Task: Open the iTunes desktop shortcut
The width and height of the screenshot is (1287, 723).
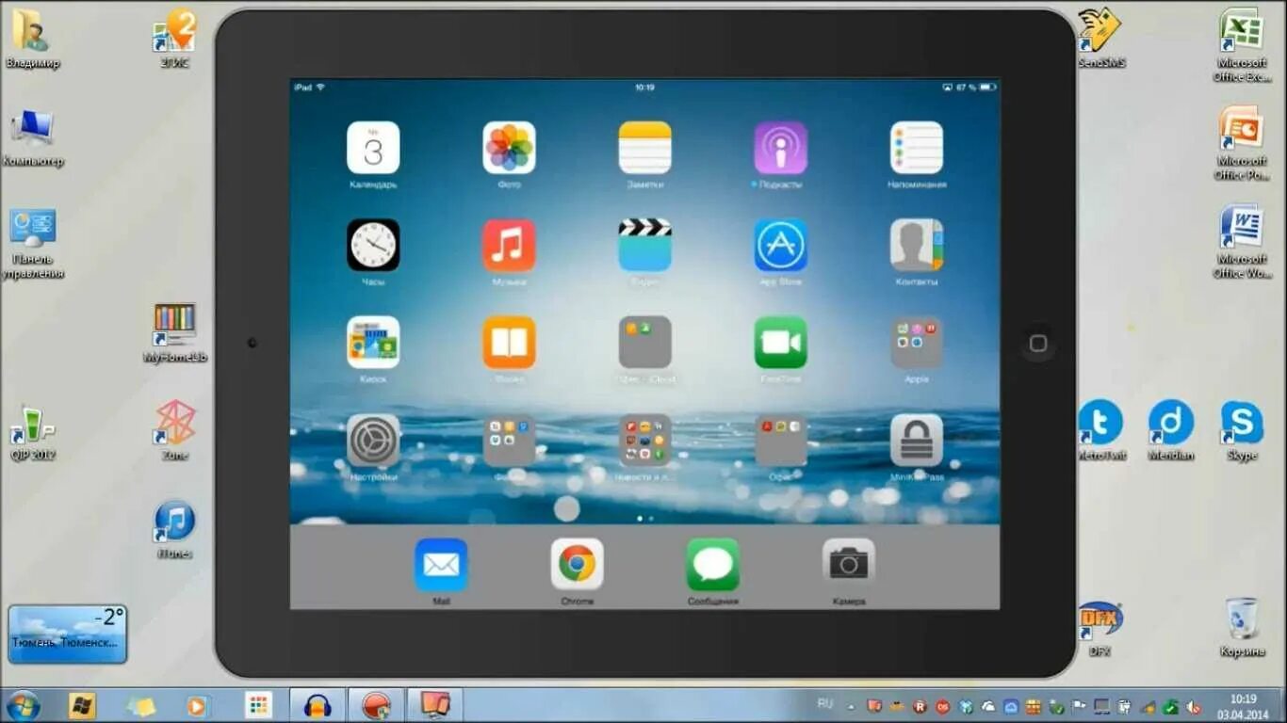Action: [x=174, y=530]
